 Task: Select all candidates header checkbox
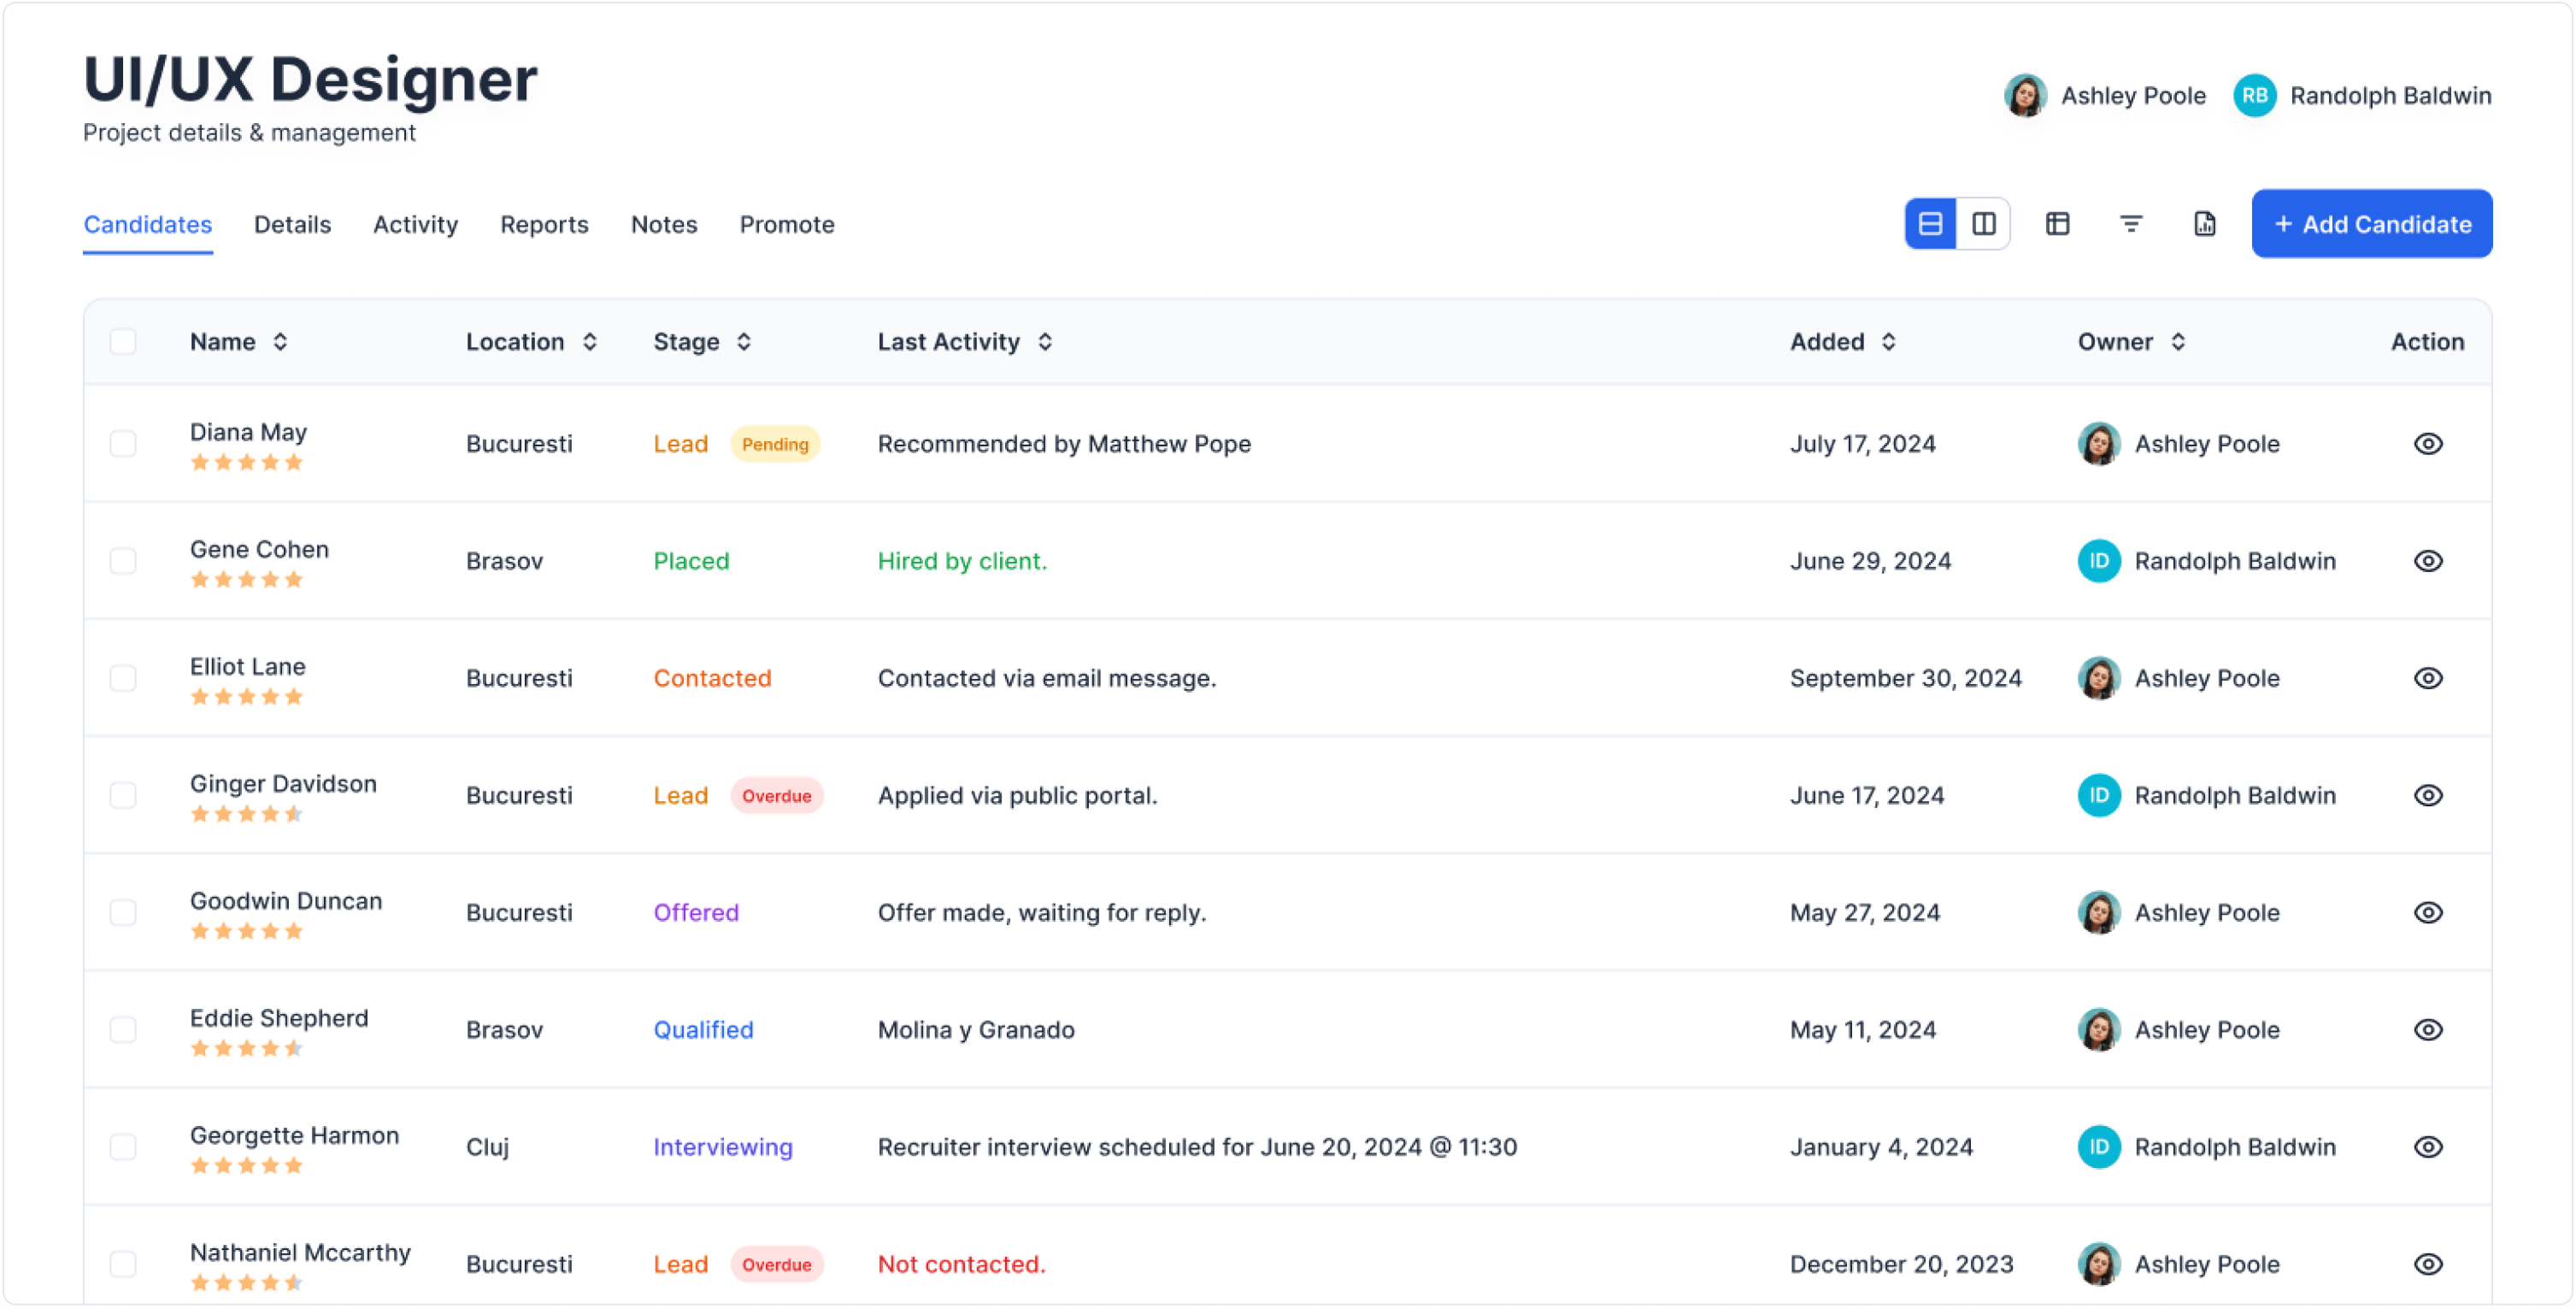click(x=123, y=342)
